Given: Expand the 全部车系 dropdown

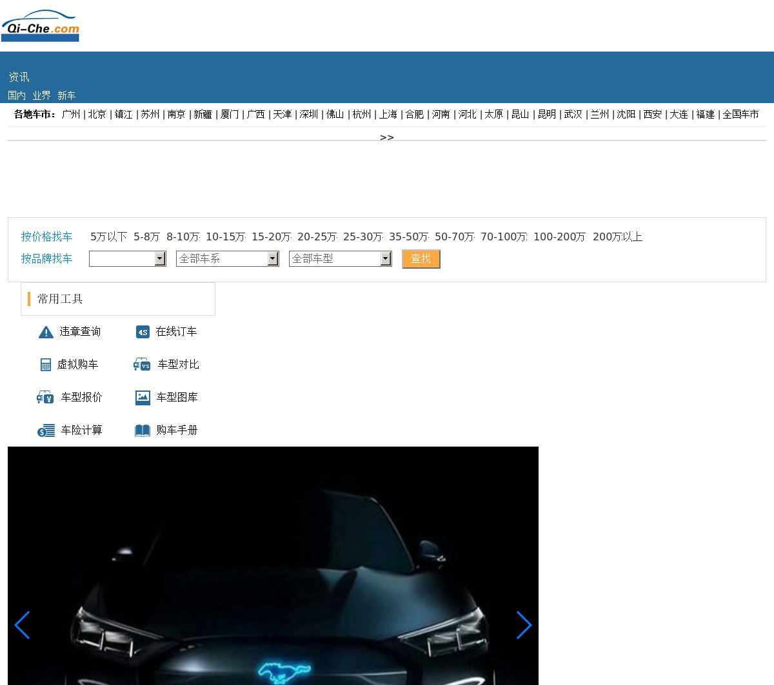Looking at the screenshot, I should click(227, 258).
